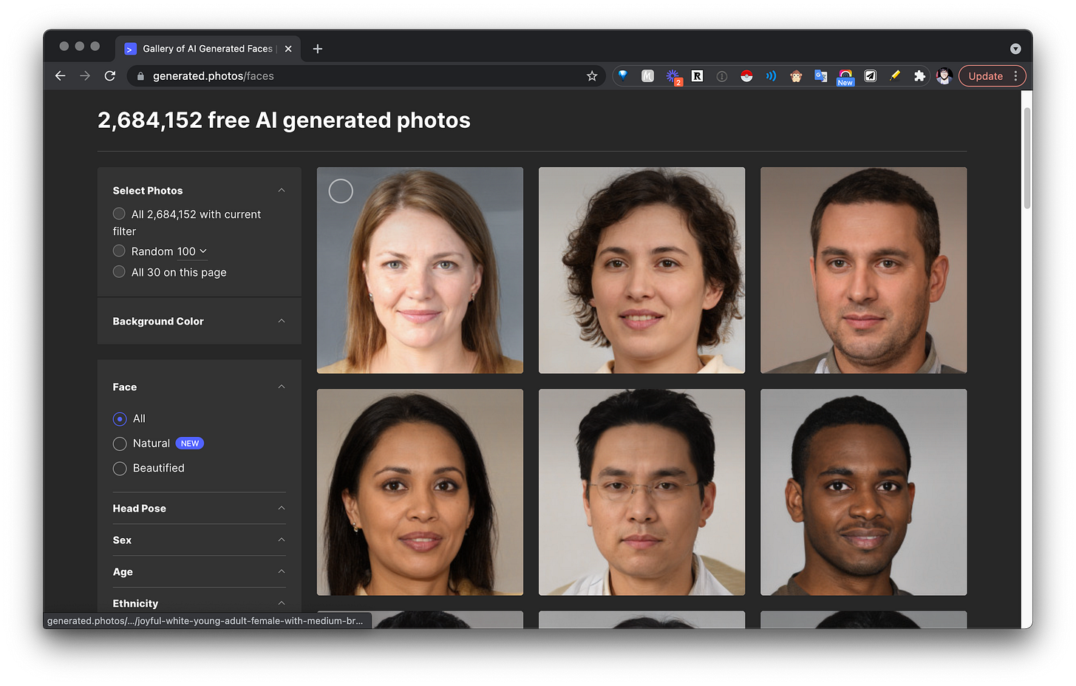The width and height of the screenshot is (1076, 686).
Task: Open photo of woman with long light-brown hair
Action: (420, 270)
